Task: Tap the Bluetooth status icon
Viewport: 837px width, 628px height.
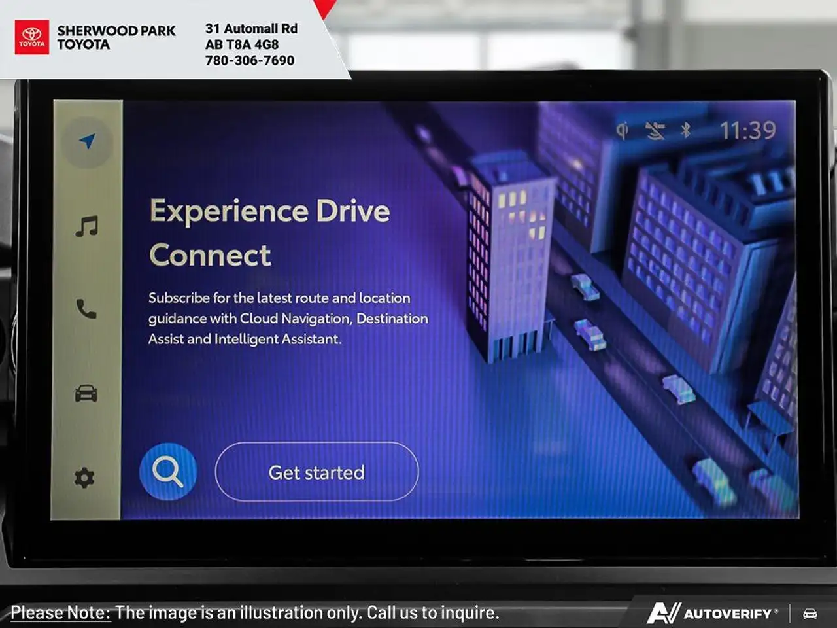Action: 685,130
